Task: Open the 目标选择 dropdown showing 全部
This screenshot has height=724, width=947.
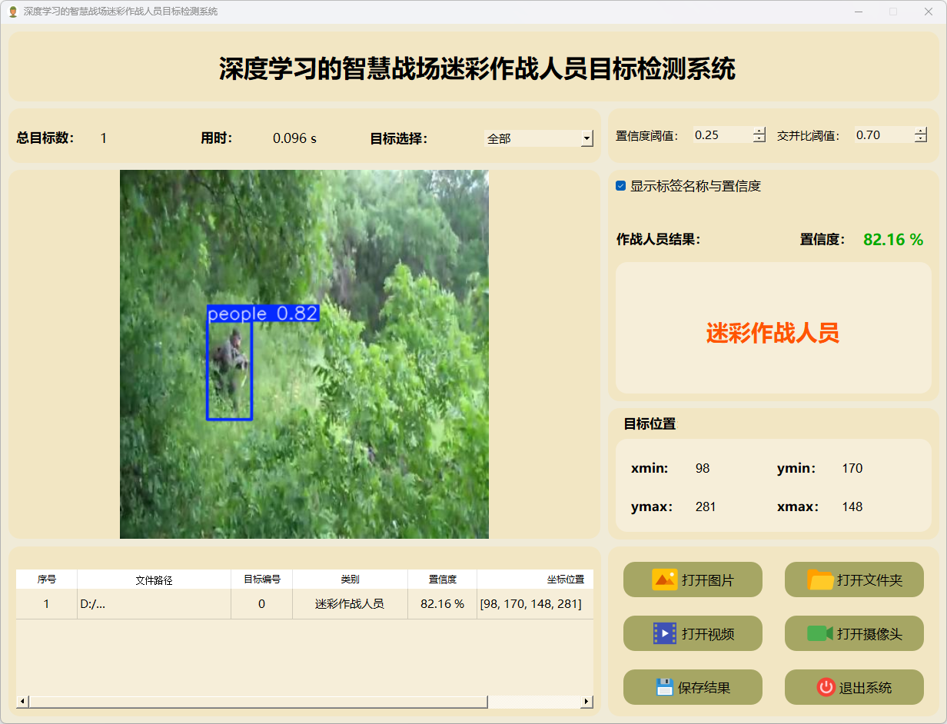Action: [x=539, y=138]
